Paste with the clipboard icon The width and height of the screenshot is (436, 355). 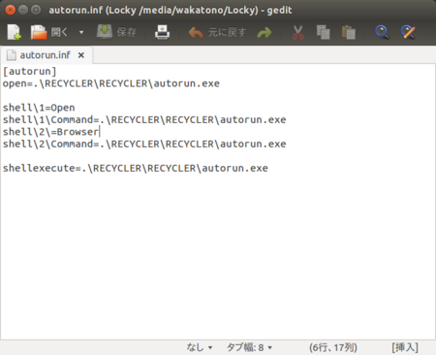tap(349, 32)
